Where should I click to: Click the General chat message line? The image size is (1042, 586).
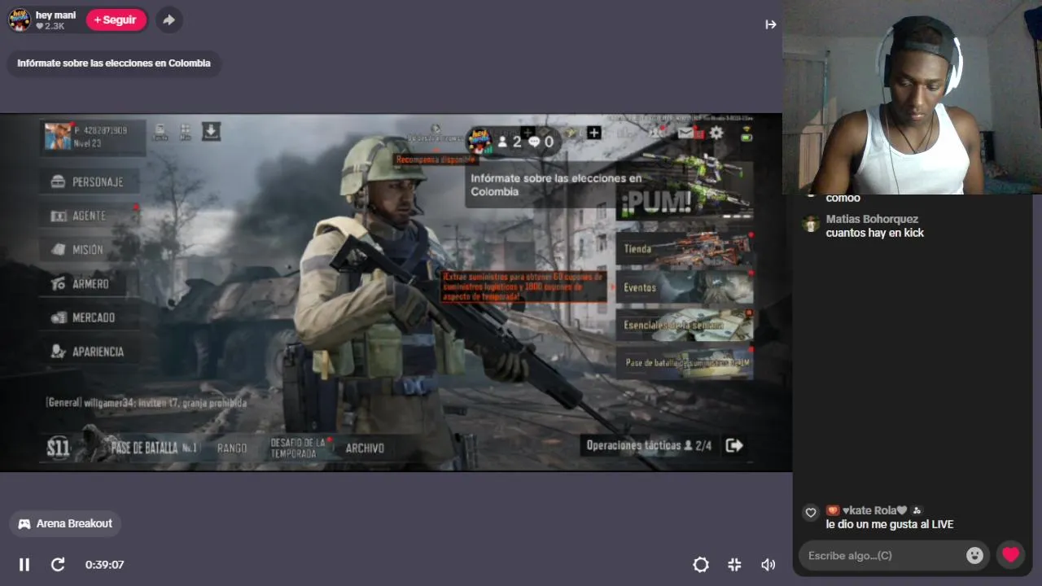(x=147, y=403)
